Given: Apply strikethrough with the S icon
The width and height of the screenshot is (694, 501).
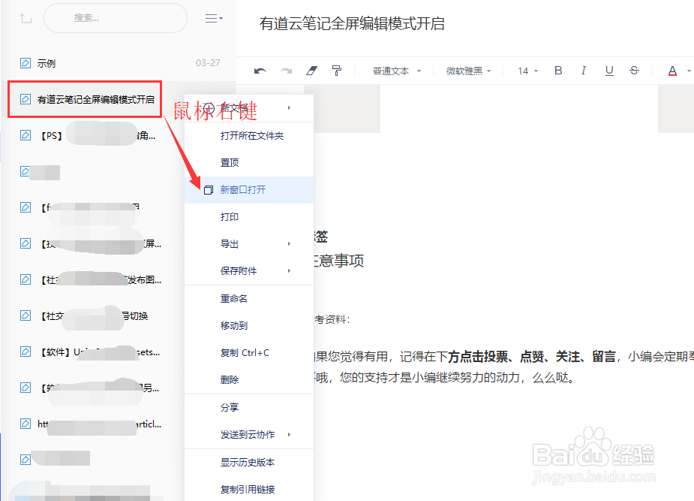Looking at the screenshot, I should 635,70.
